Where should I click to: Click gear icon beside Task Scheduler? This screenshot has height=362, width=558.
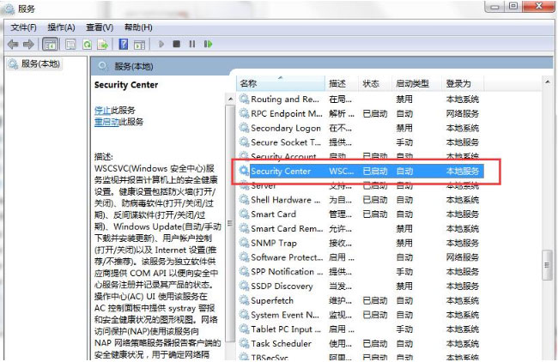tap(244, 343)
